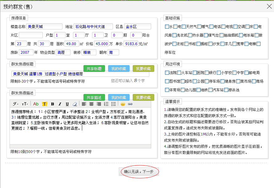The height and width of the screenshot is (188, 274).
Task: Click the listing title input field
Action: (x=80, y=74)
